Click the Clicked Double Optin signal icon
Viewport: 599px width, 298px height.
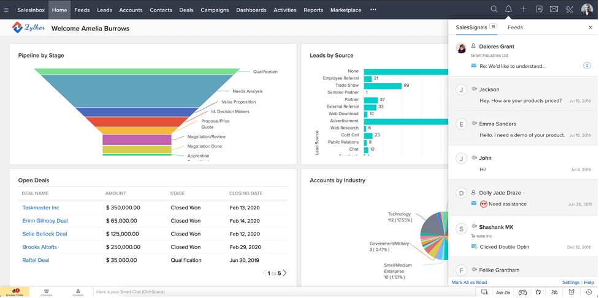click(474, 247)
